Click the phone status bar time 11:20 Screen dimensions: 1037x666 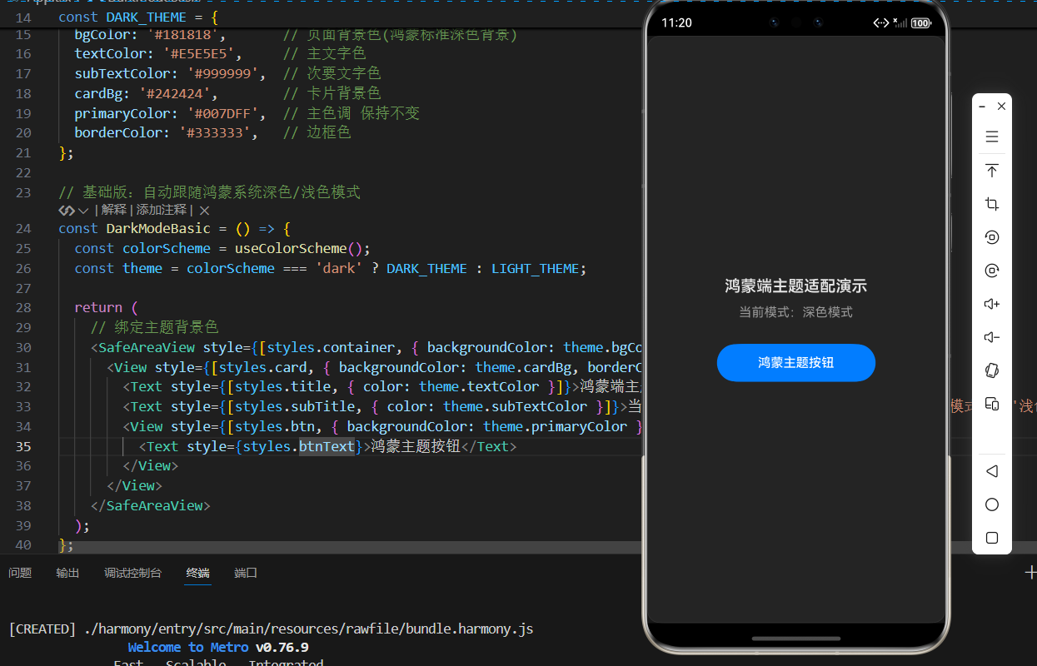[x=676, y=23]
